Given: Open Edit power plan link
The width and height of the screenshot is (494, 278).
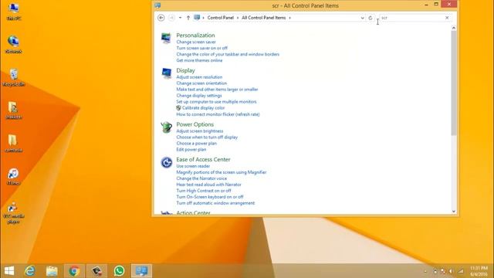Looking at the screenshot, I should click(191, 150).
